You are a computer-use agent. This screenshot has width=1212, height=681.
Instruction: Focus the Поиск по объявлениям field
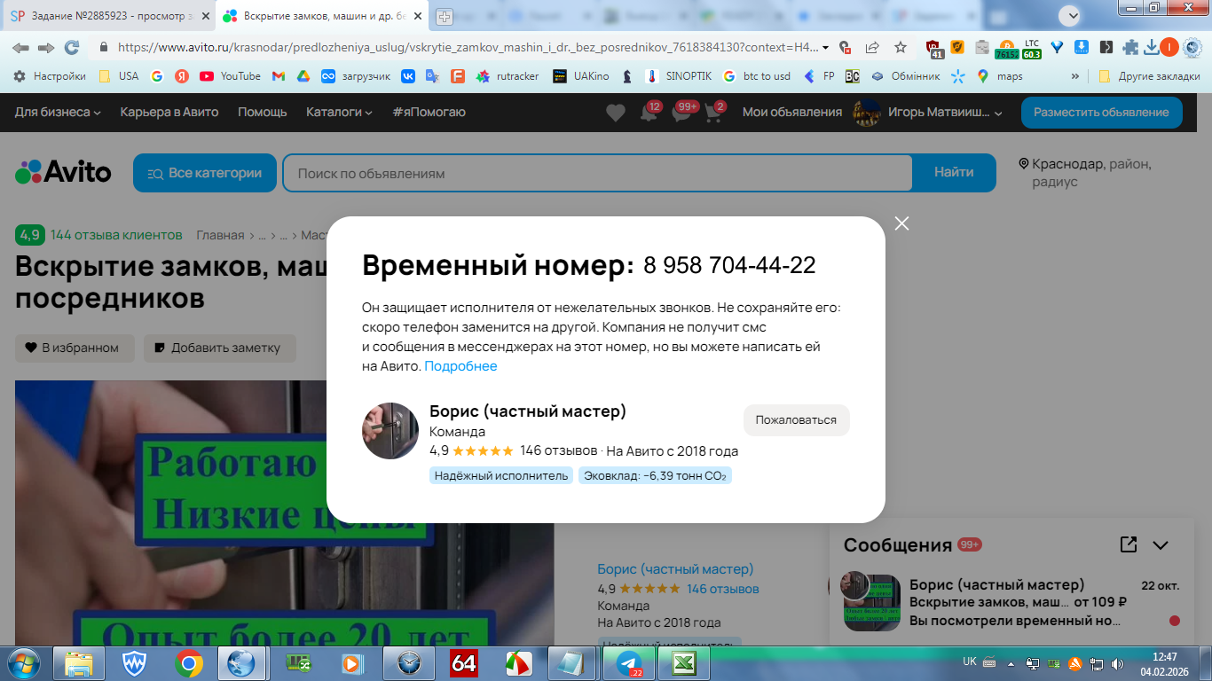pos(597,173)
